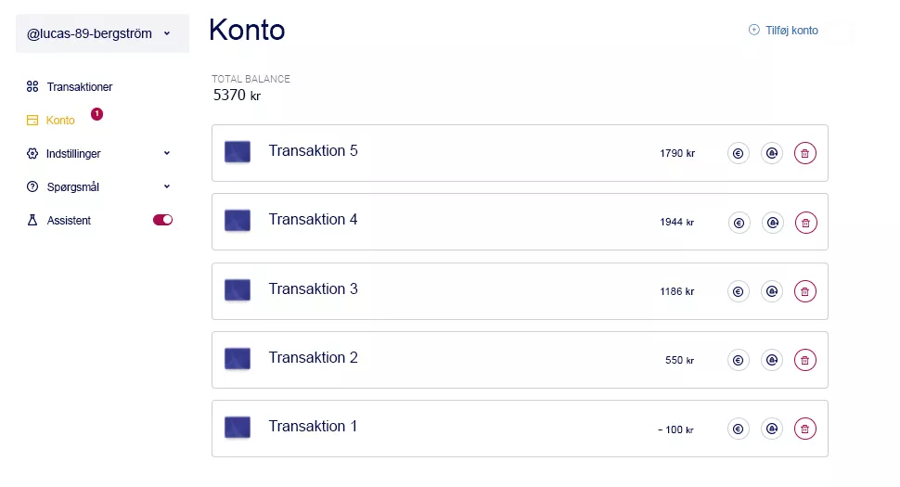This screenshot has height=487, width=900.
Task: Expand the Spørgsmål section chevron
Action: tap(166, 186)
